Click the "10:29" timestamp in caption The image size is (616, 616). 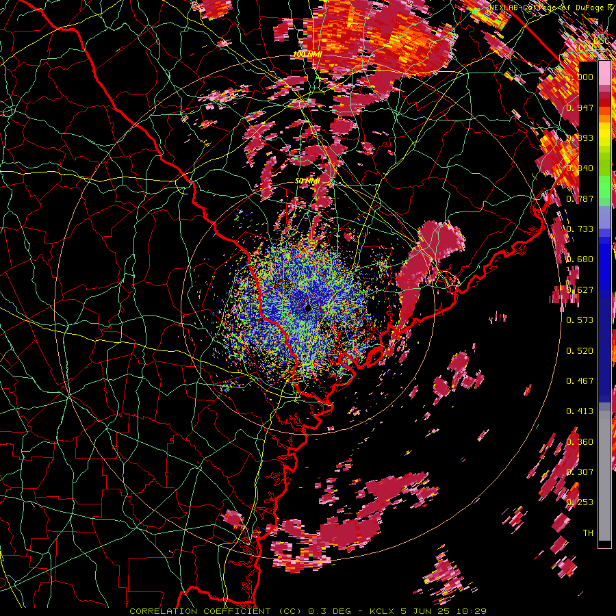pyautogui.click(x=472, y=611)
